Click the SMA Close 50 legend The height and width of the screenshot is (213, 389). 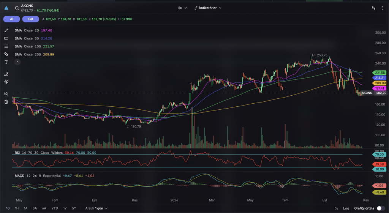tap(33, 38)
